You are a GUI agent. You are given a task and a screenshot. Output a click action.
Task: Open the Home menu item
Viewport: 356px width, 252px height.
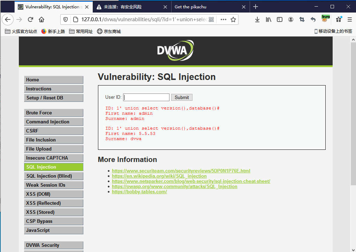coord(54,80)
